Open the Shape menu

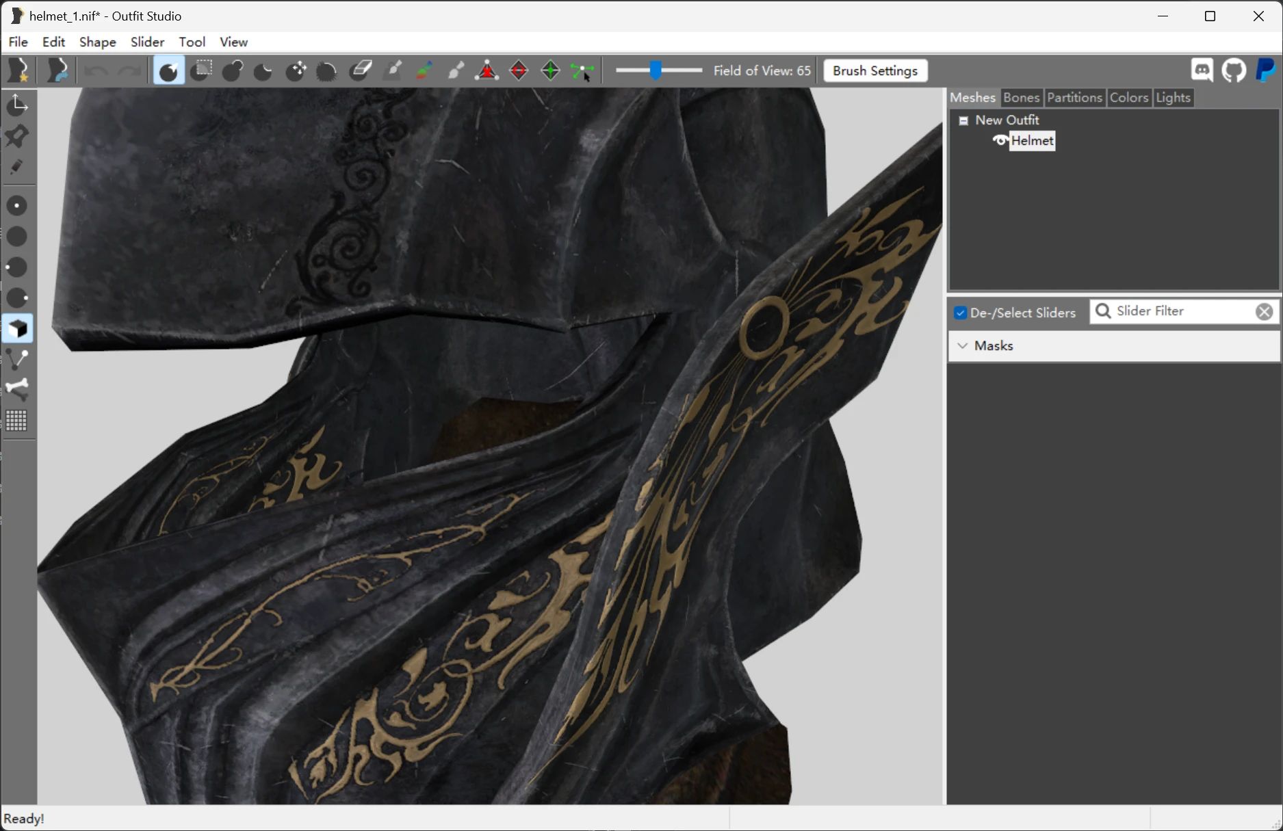[96, 42]
